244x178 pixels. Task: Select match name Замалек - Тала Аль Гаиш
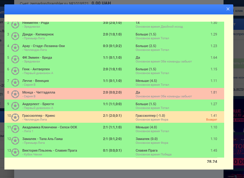42,139
